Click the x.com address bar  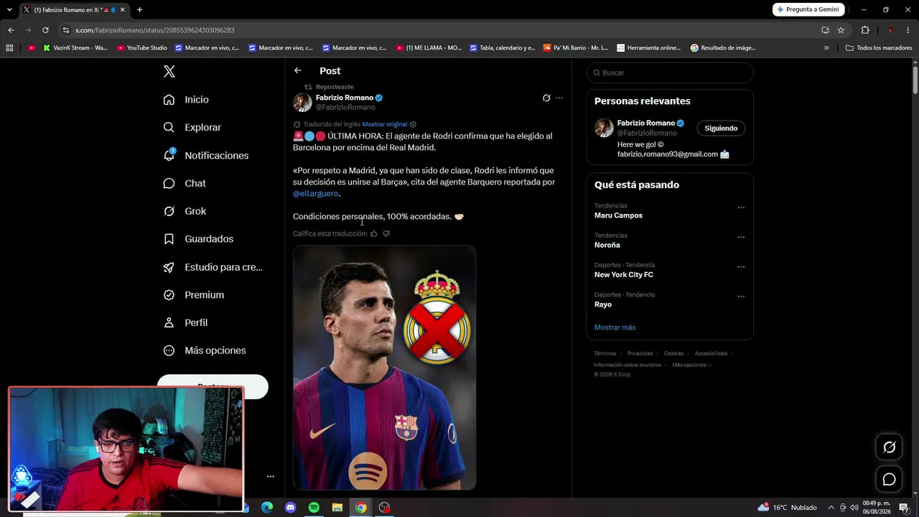(438, 30)
